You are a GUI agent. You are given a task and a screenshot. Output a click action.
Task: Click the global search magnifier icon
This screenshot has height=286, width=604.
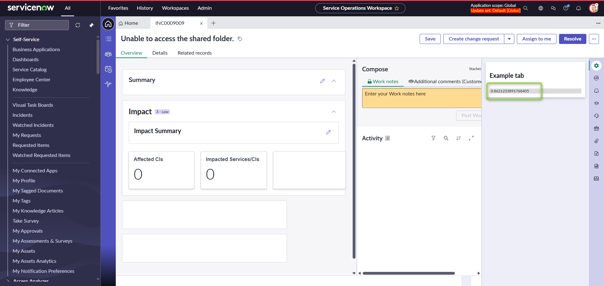526,8
